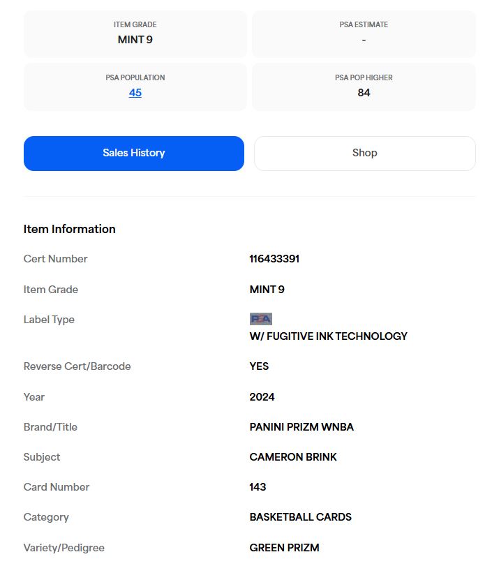Screen dimensions: 492x566
Task: Select the Item Grade MINT 9 card
Action: tap(135, 33)
